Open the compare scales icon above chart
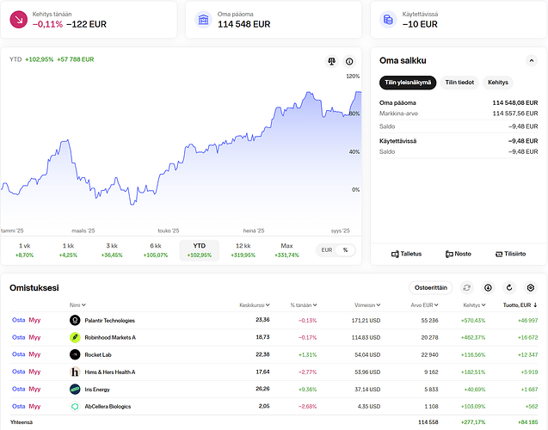 click(331, 61)
